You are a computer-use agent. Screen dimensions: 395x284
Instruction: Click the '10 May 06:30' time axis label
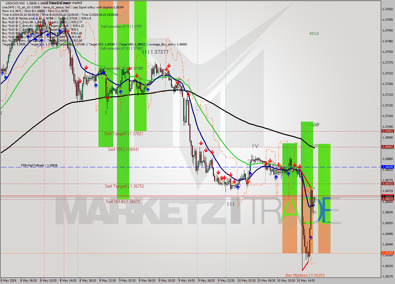point(266,281)
